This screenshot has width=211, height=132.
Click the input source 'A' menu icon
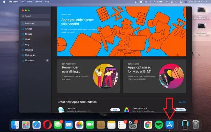tap(141, 2)
